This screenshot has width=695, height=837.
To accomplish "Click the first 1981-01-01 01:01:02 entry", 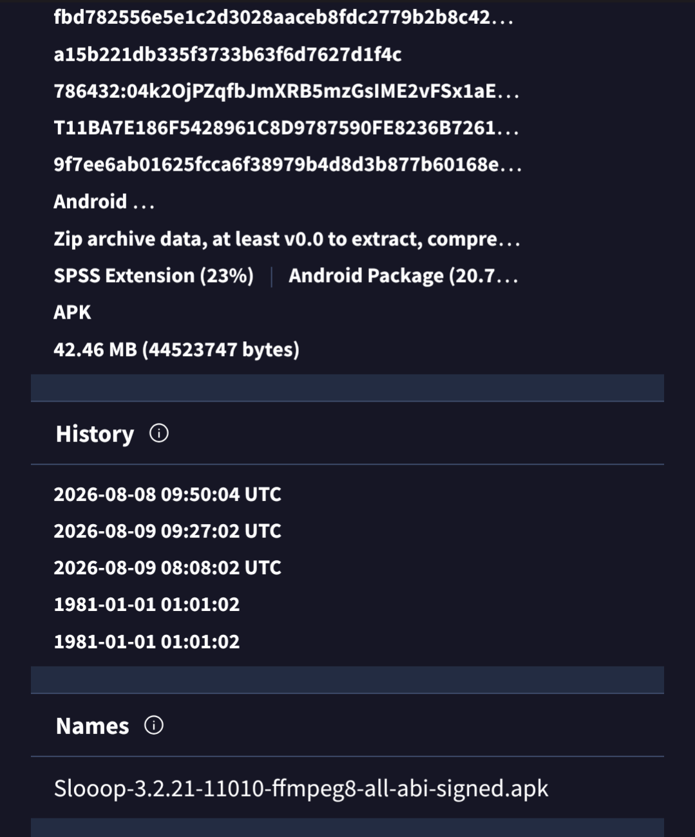I will click(147, 605).
